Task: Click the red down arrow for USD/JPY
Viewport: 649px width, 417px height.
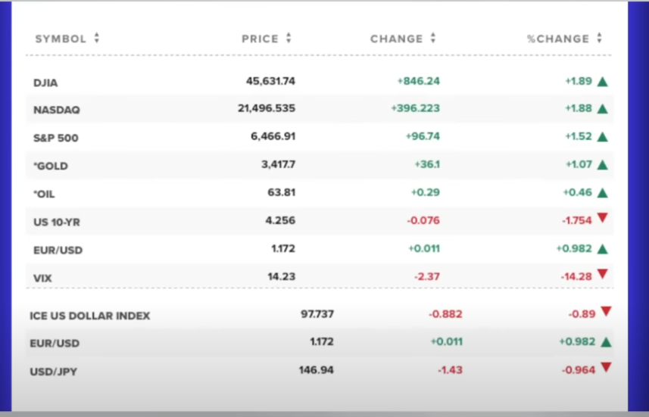Action: (606, 367)
